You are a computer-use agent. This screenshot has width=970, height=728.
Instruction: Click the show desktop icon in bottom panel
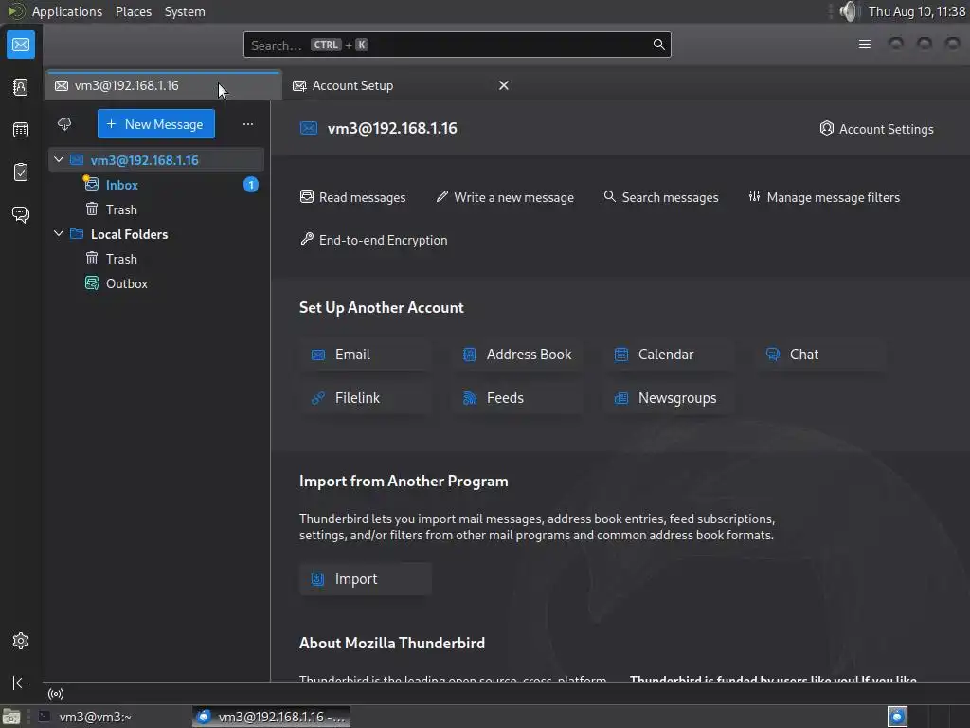point(11,717)
